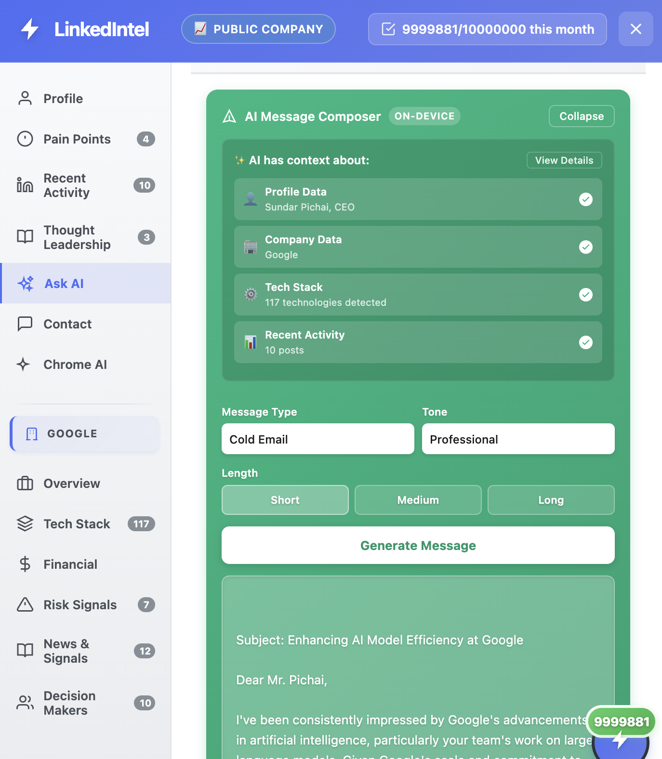This screenshot has height=759, width=662.
Task: Select Medium message length
Action: click(x=418, y=500)
